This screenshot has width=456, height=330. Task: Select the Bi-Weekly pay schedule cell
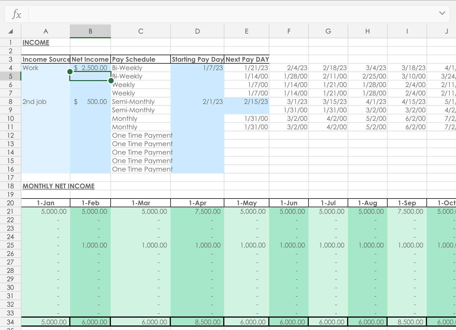coord(140,68)
